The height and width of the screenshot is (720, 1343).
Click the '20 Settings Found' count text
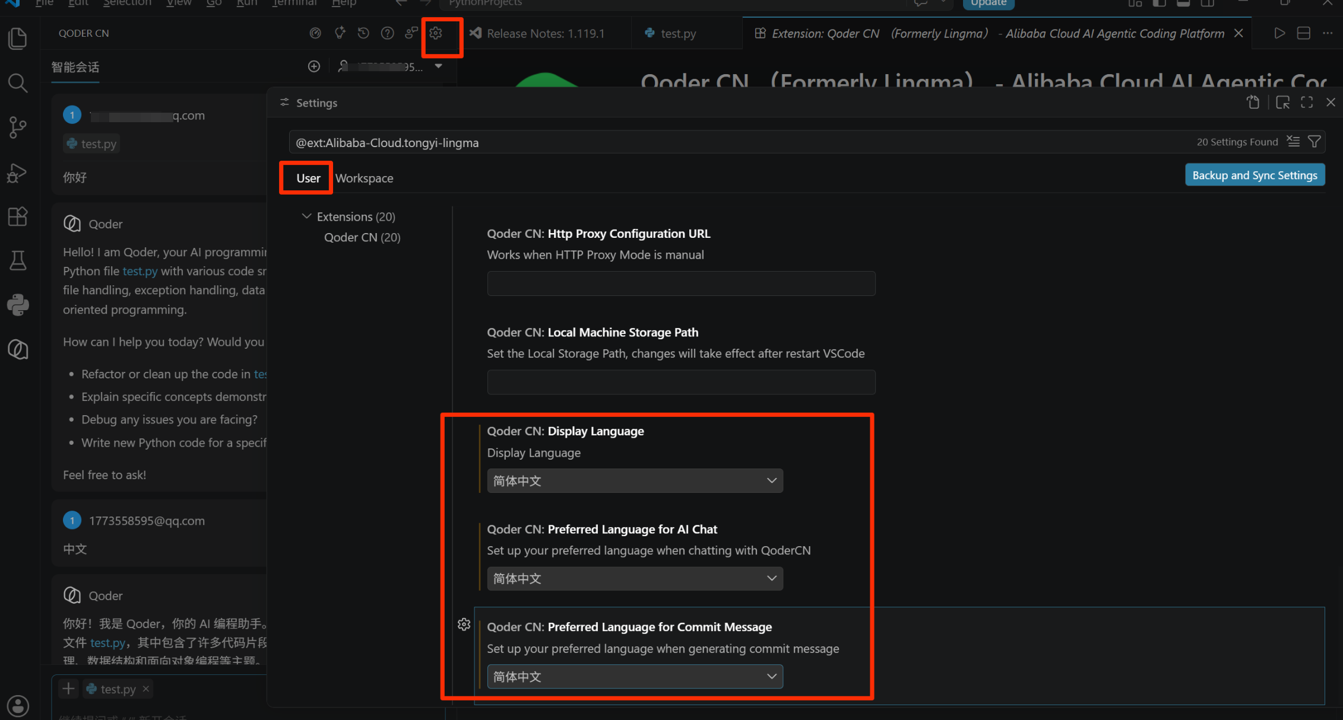[x=1237, y=142]
